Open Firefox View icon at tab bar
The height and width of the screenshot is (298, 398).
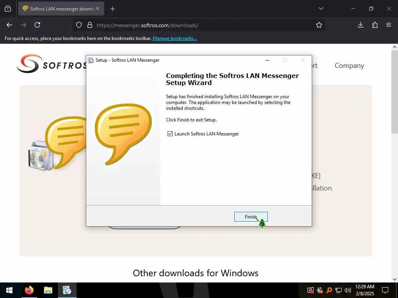pos(8,9)
